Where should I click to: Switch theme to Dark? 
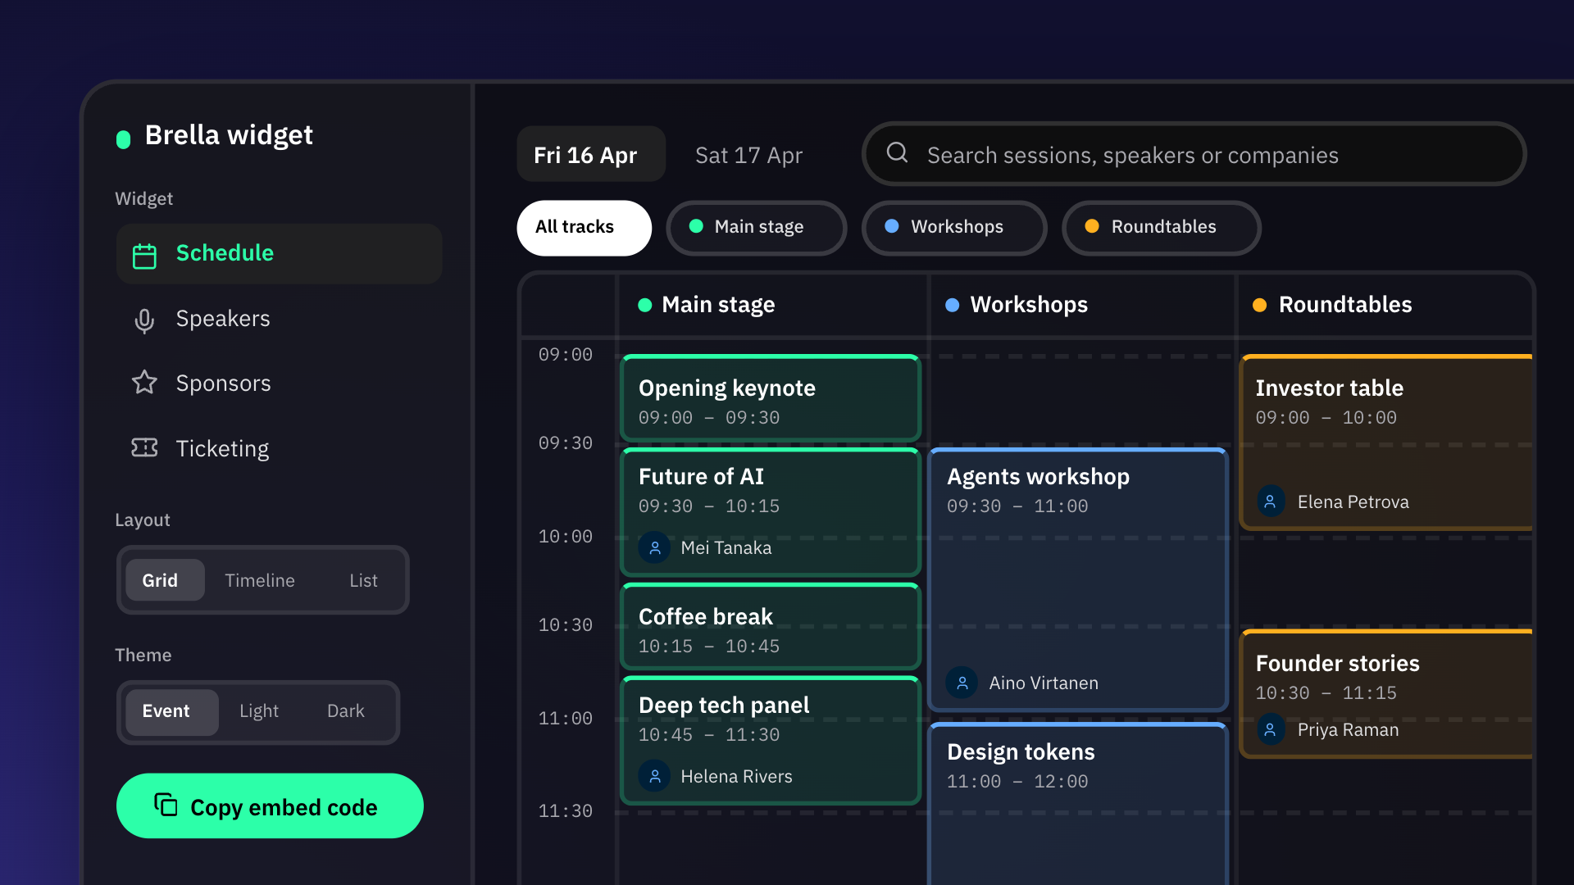pyautogui.click(x=346, y=711)
